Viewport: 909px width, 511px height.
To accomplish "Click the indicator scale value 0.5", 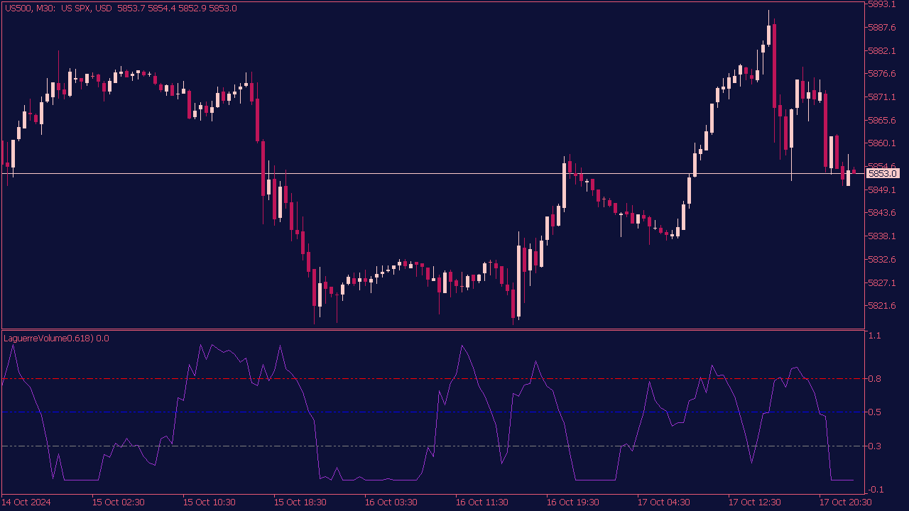I will pyautogui.click(x=875, y=412).
